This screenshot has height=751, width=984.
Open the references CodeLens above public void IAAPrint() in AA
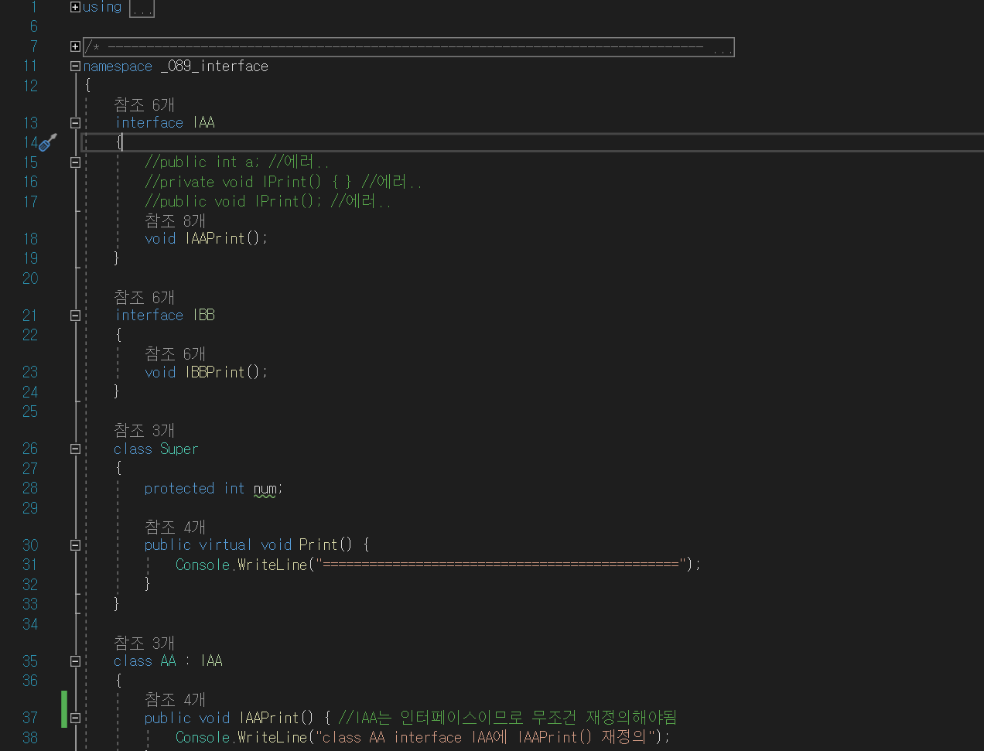[x=175, y=699]
